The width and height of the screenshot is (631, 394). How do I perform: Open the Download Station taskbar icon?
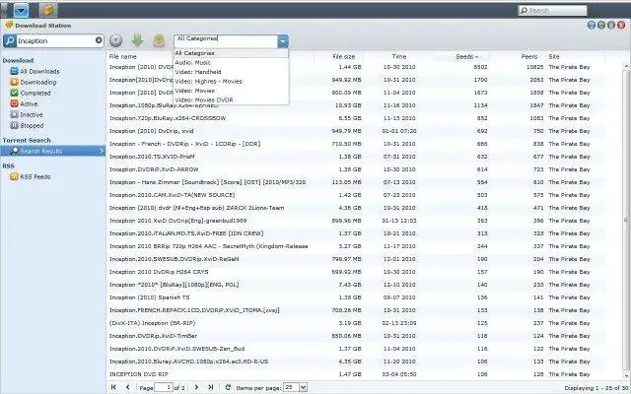48,11
